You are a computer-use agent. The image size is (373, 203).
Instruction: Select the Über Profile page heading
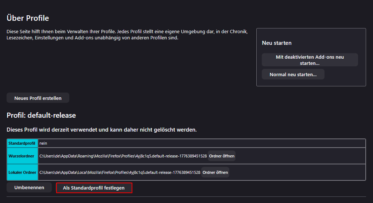(28, 18)
